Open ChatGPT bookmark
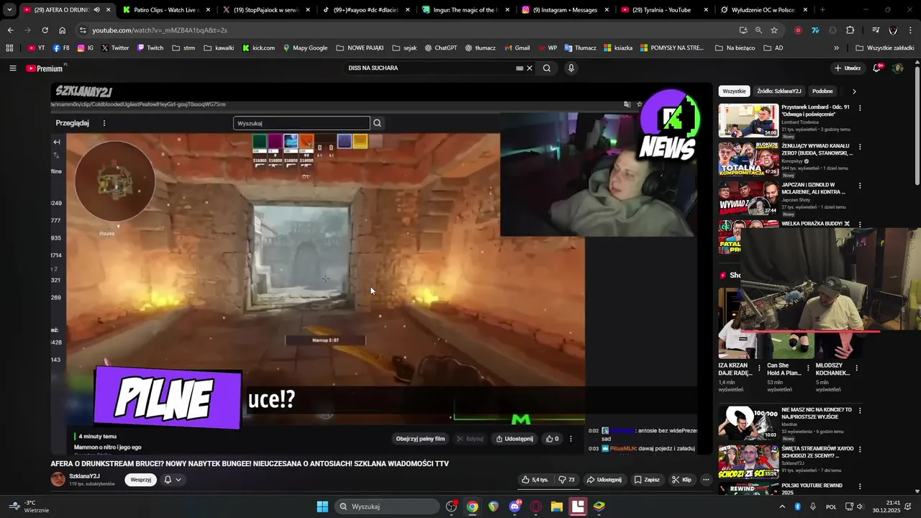Viewport: 921px width, 518px height. pyautogui.click(x=440, y=48)
